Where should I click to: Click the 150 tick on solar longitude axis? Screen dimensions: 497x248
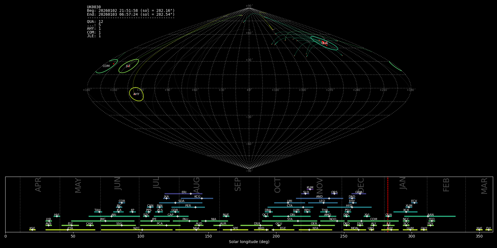tap(208, 236)
